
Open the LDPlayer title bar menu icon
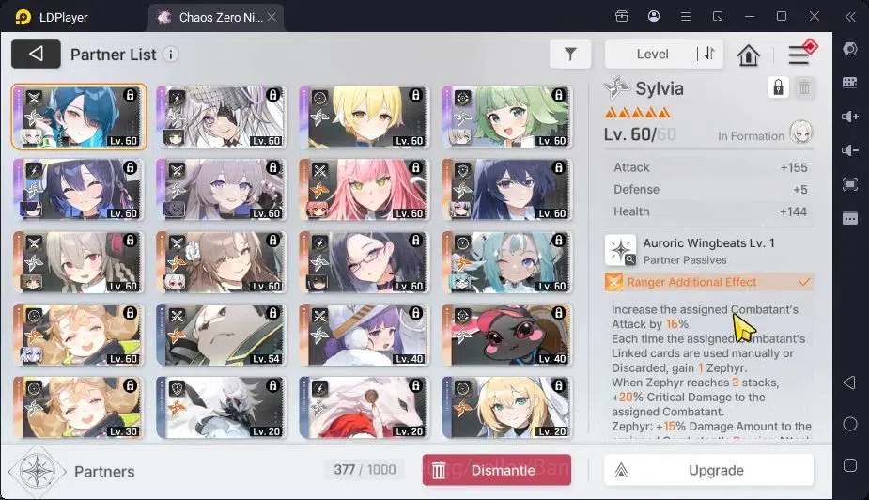click(686, 17)
